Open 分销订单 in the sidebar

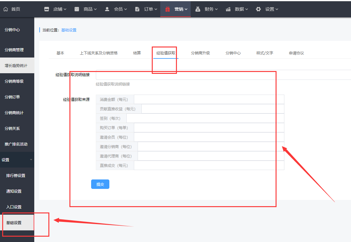[x=12, y=97]
